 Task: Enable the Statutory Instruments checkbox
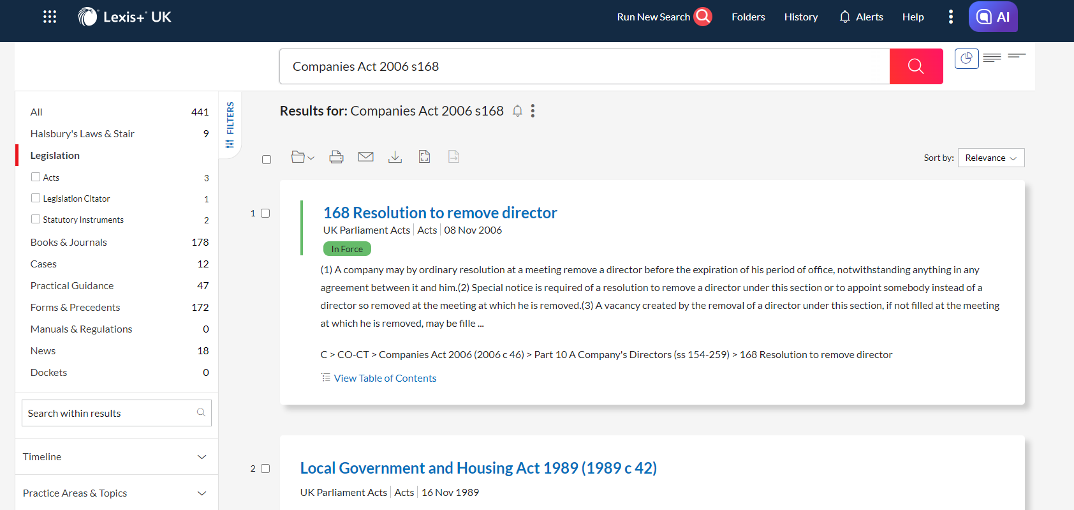36,220
